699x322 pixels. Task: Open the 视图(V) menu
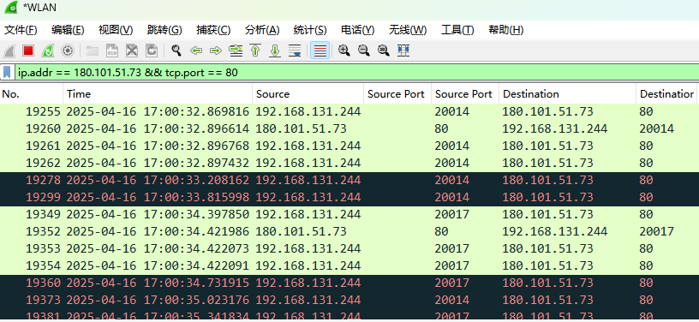[x=116, y=30]
